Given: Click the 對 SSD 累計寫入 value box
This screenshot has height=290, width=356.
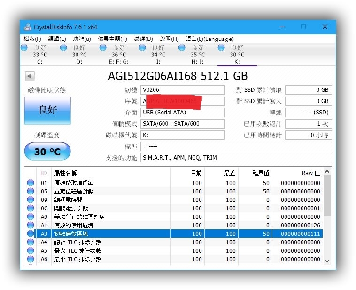Looking at the screenshot, I should tap(309, 101).
